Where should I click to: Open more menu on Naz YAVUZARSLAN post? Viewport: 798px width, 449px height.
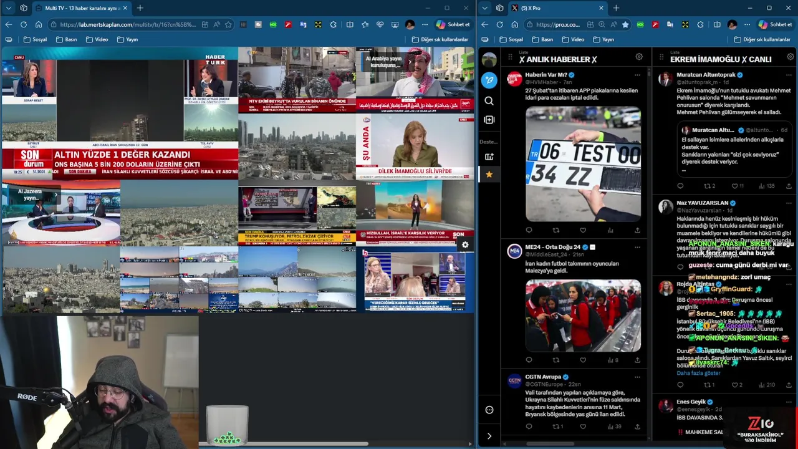point(789,203)
